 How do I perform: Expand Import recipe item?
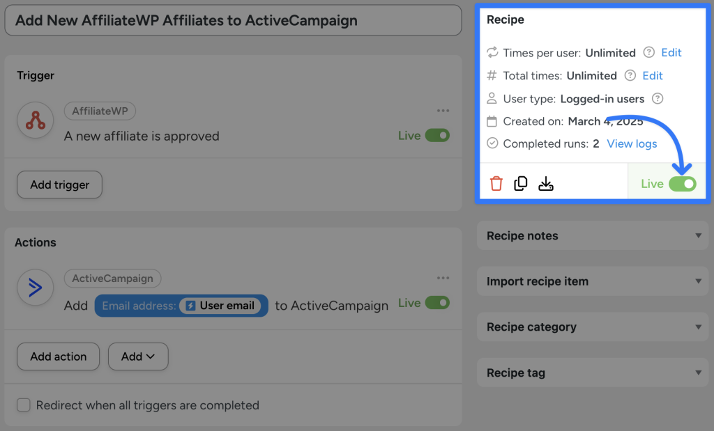click(x=592, y=281)
